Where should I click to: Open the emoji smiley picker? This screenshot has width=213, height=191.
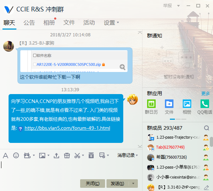pyautogui.click(x=16, y=155)
